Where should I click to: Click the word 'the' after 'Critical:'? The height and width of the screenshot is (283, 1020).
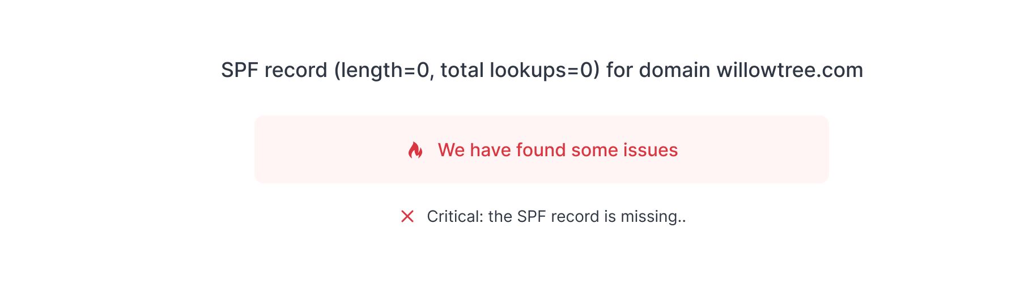point(500,216)
